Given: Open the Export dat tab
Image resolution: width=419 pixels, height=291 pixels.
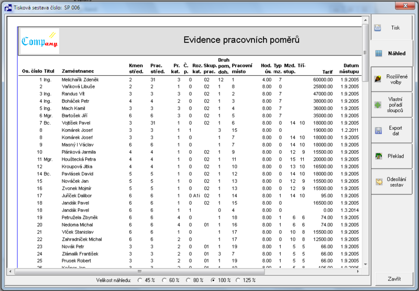Looking at the screenshot, I should coord(391,130).
